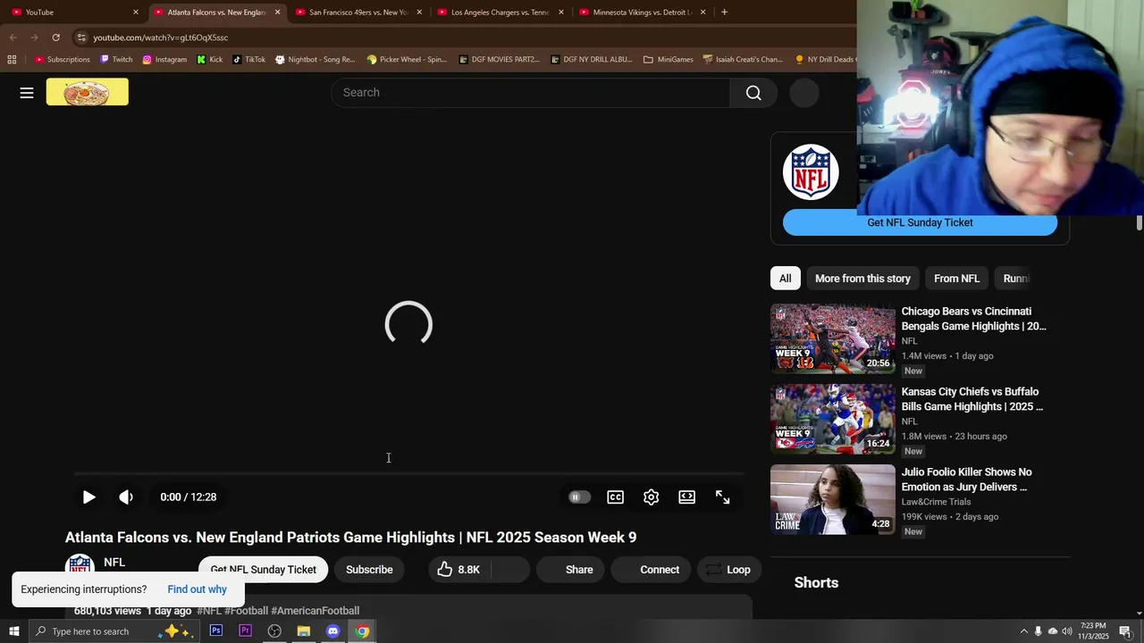Viewport: 1144px width, 643px height.
Task: Toggle closed captions (CC) on the player
Action: 616,497
